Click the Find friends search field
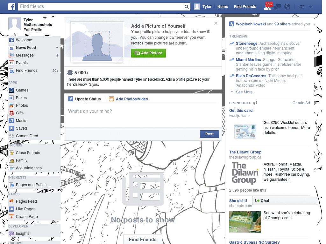This screenshot has height=244, width=326. coord(101,7)
